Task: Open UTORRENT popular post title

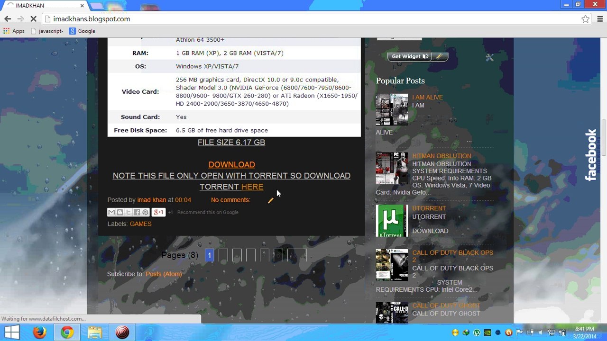Action: 429,208
